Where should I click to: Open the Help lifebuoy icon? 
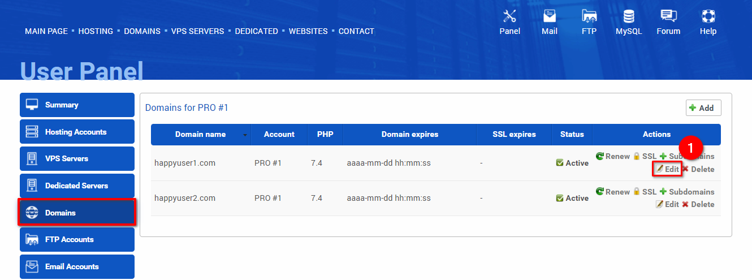pyautogui.click(x=708, y=16)
